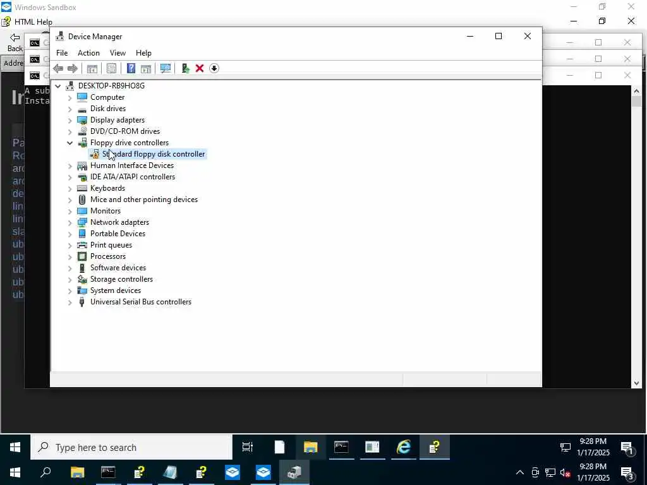Image resolution: width=647 pixels, height=485 pixels.
Task: Click the muted speaker icon in system tray
Action: 565,472
